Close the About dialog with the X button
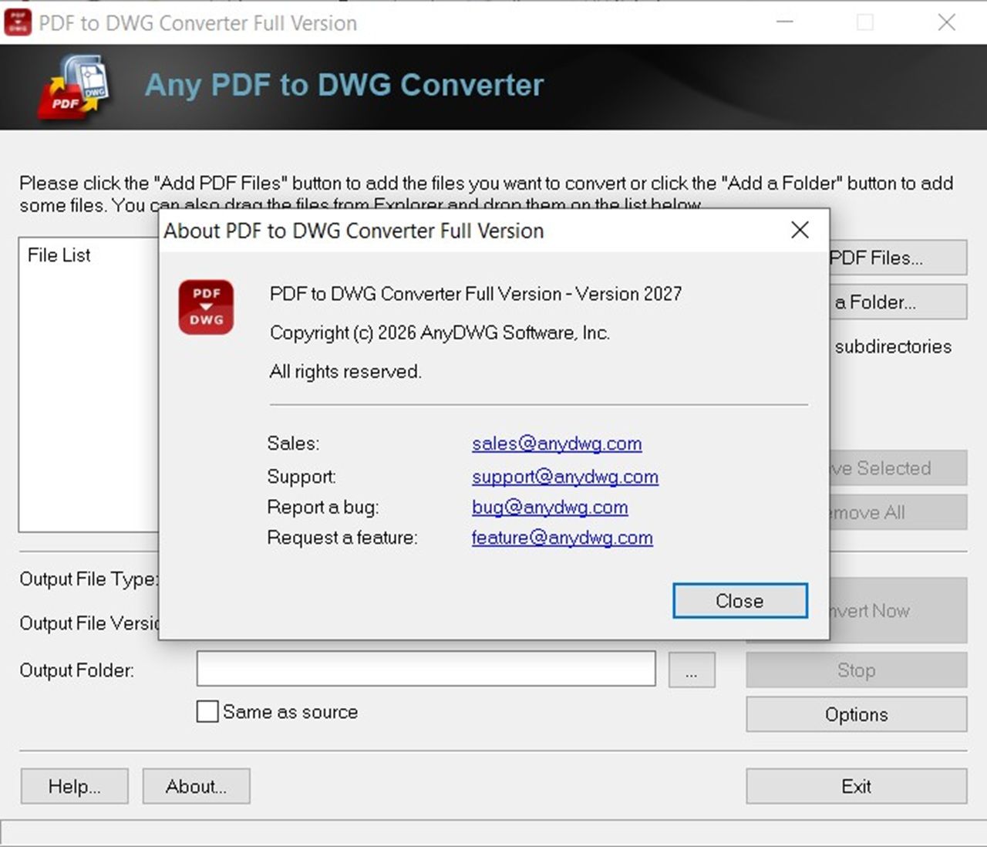The image size is (987, 847). coord(800,230)
